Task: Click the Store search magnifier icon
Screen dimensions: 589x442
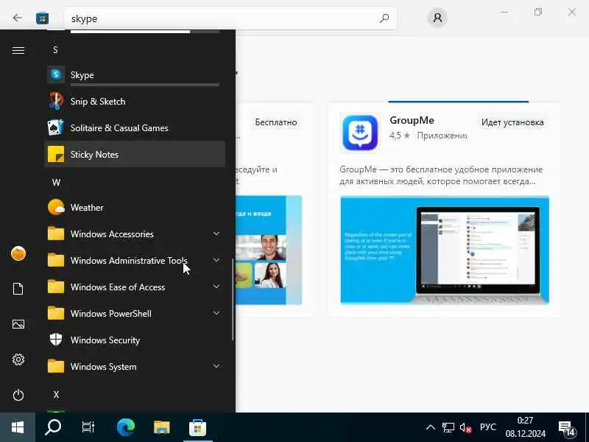Action: (x=384, y=18)
